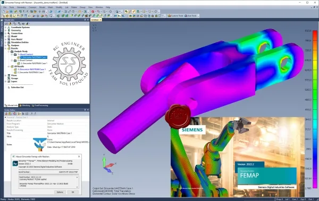Click the XYZ view axes triad
This screenshot has width=319, height=201.
[108, 164]
